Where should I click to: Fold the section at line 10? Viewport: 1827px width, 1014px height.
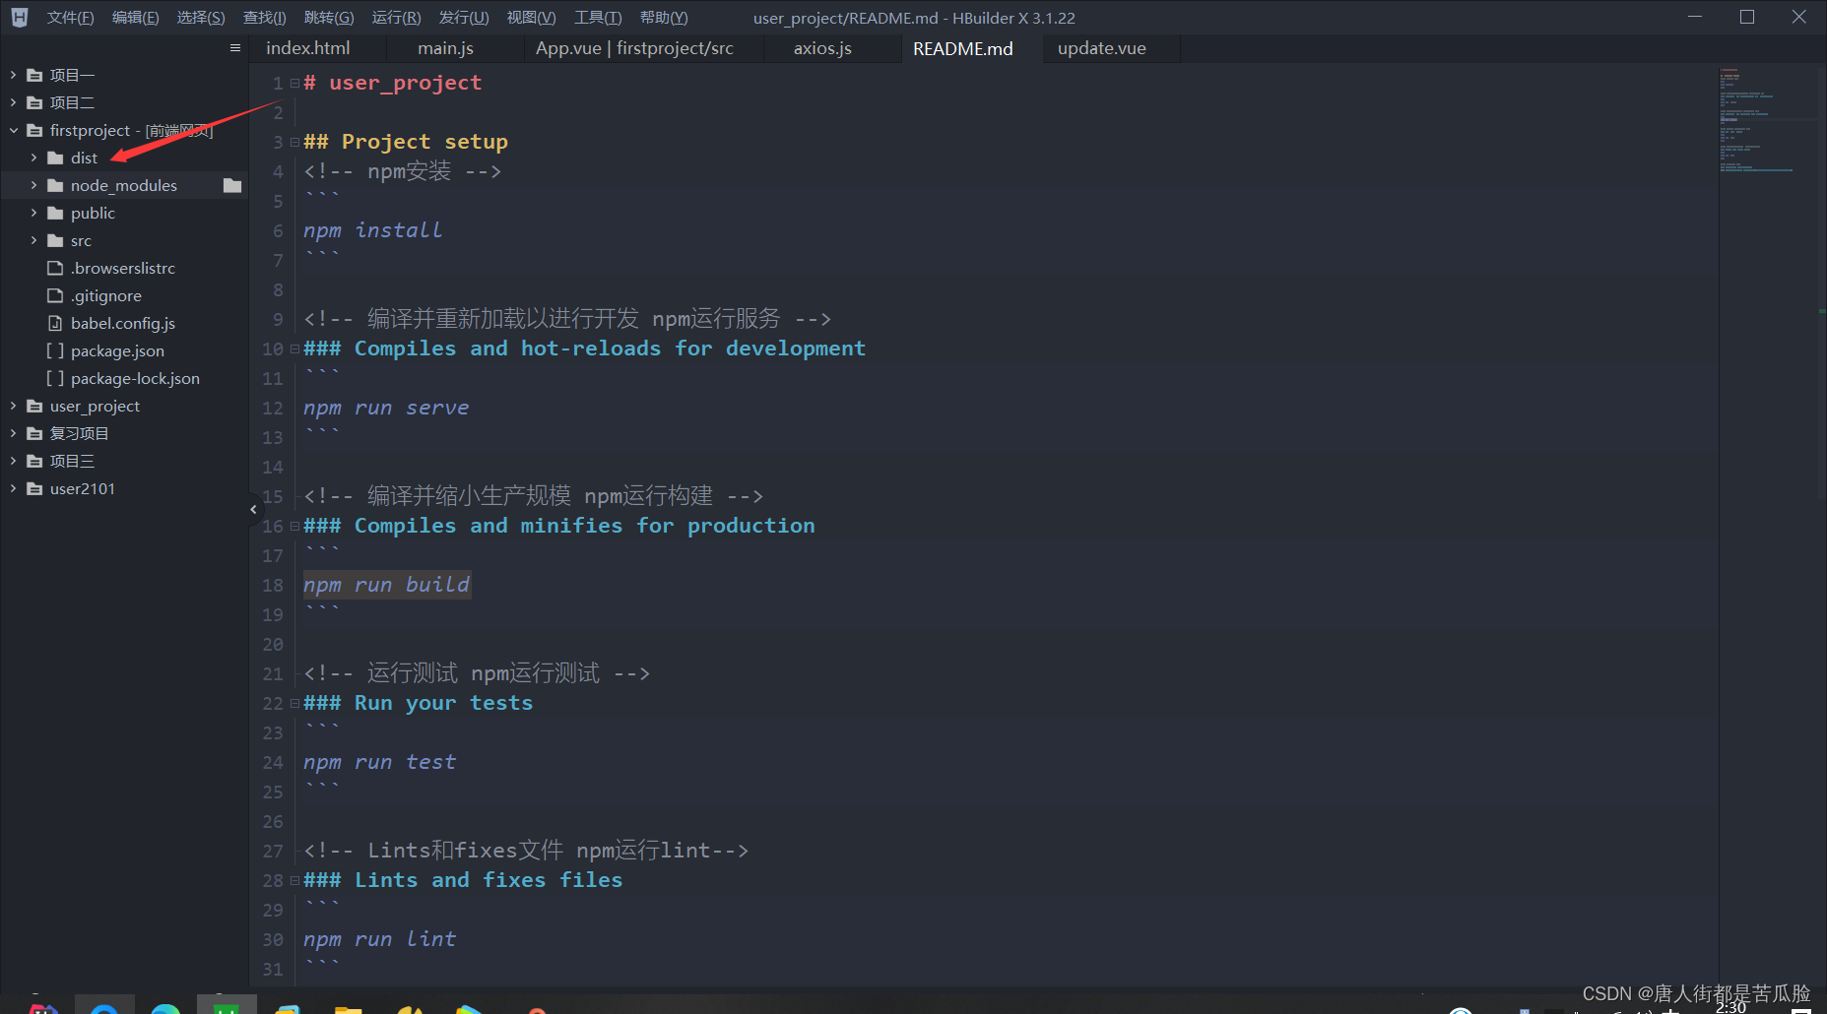click(294, 349)
